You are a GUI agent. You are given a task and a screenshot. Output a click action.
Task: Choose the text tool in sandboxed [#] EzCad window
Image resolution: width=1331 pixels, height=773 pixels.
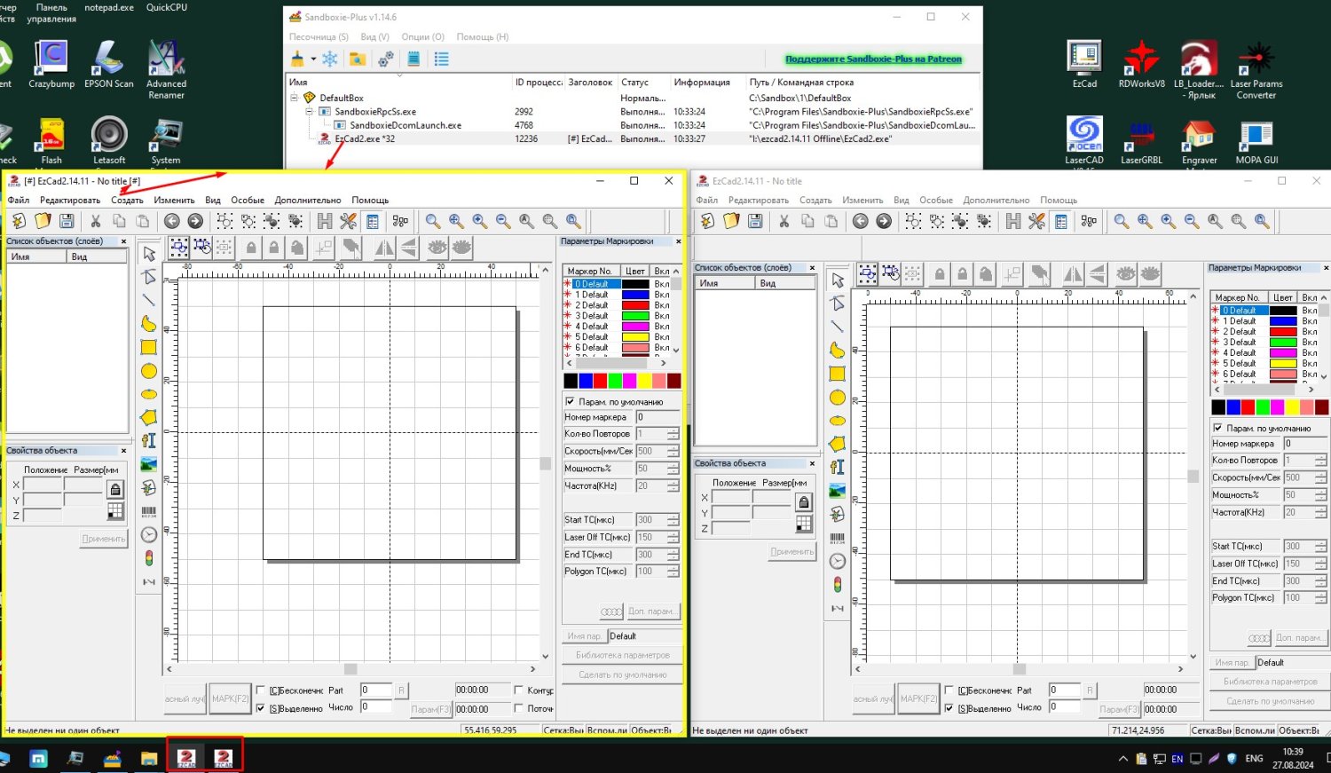[x=149, y=440]
